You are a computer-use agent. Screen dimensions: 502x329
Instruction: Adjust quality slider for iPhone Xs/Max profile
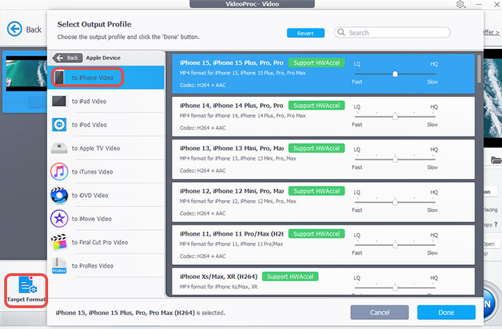click(395, 287)
